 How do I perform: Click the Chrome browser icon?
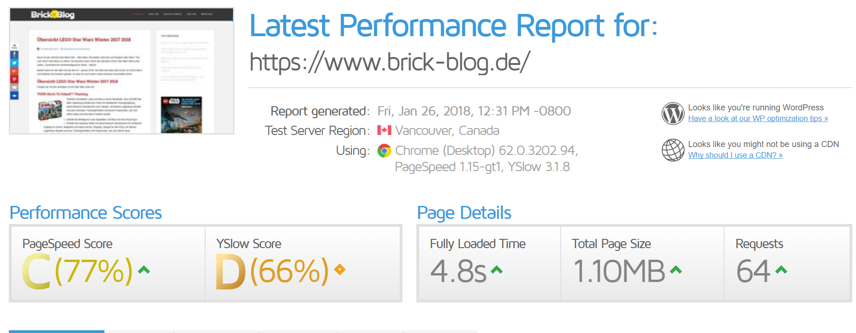384,151
